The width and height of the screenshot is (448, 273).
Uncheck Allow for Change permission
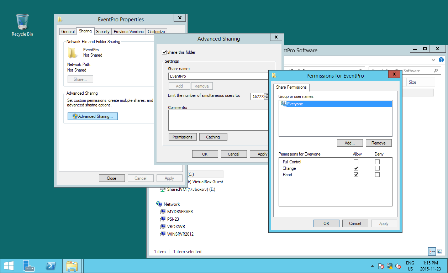356,168
